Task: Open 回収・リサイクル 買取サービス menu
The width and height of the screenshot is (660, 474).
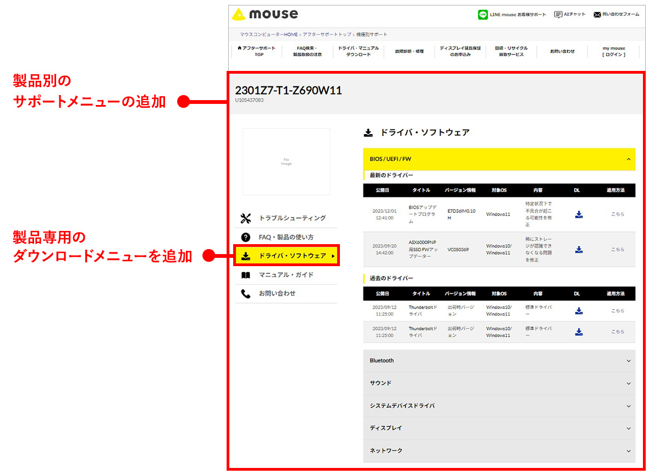Action: [x=511, y=51]
